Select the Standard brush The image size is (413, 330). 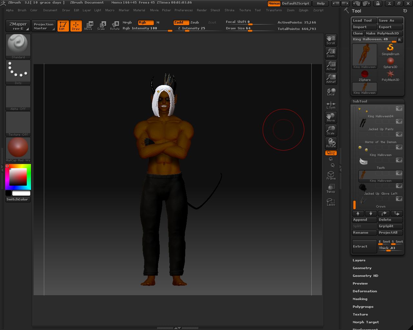pyautogui.click(x=18, y=45)
